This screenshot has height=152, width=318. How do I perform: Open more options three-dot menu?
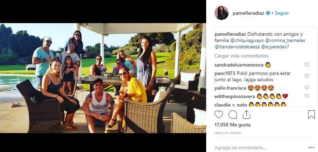[x=311, y=148]
